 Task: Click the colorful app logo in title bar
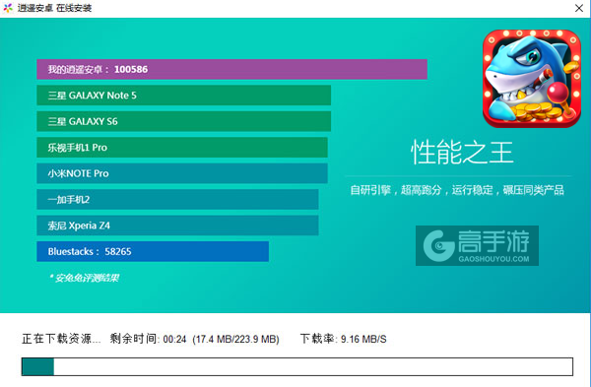click(x=8, y=8)
